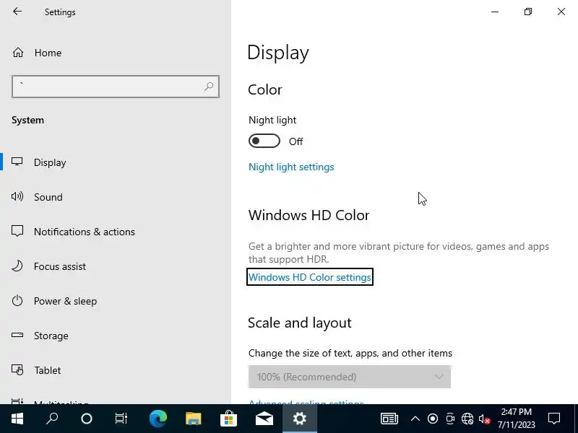This screenshot has width=578, height=433.
Task: Open Windows HD Color settings link
Action: 310,277
